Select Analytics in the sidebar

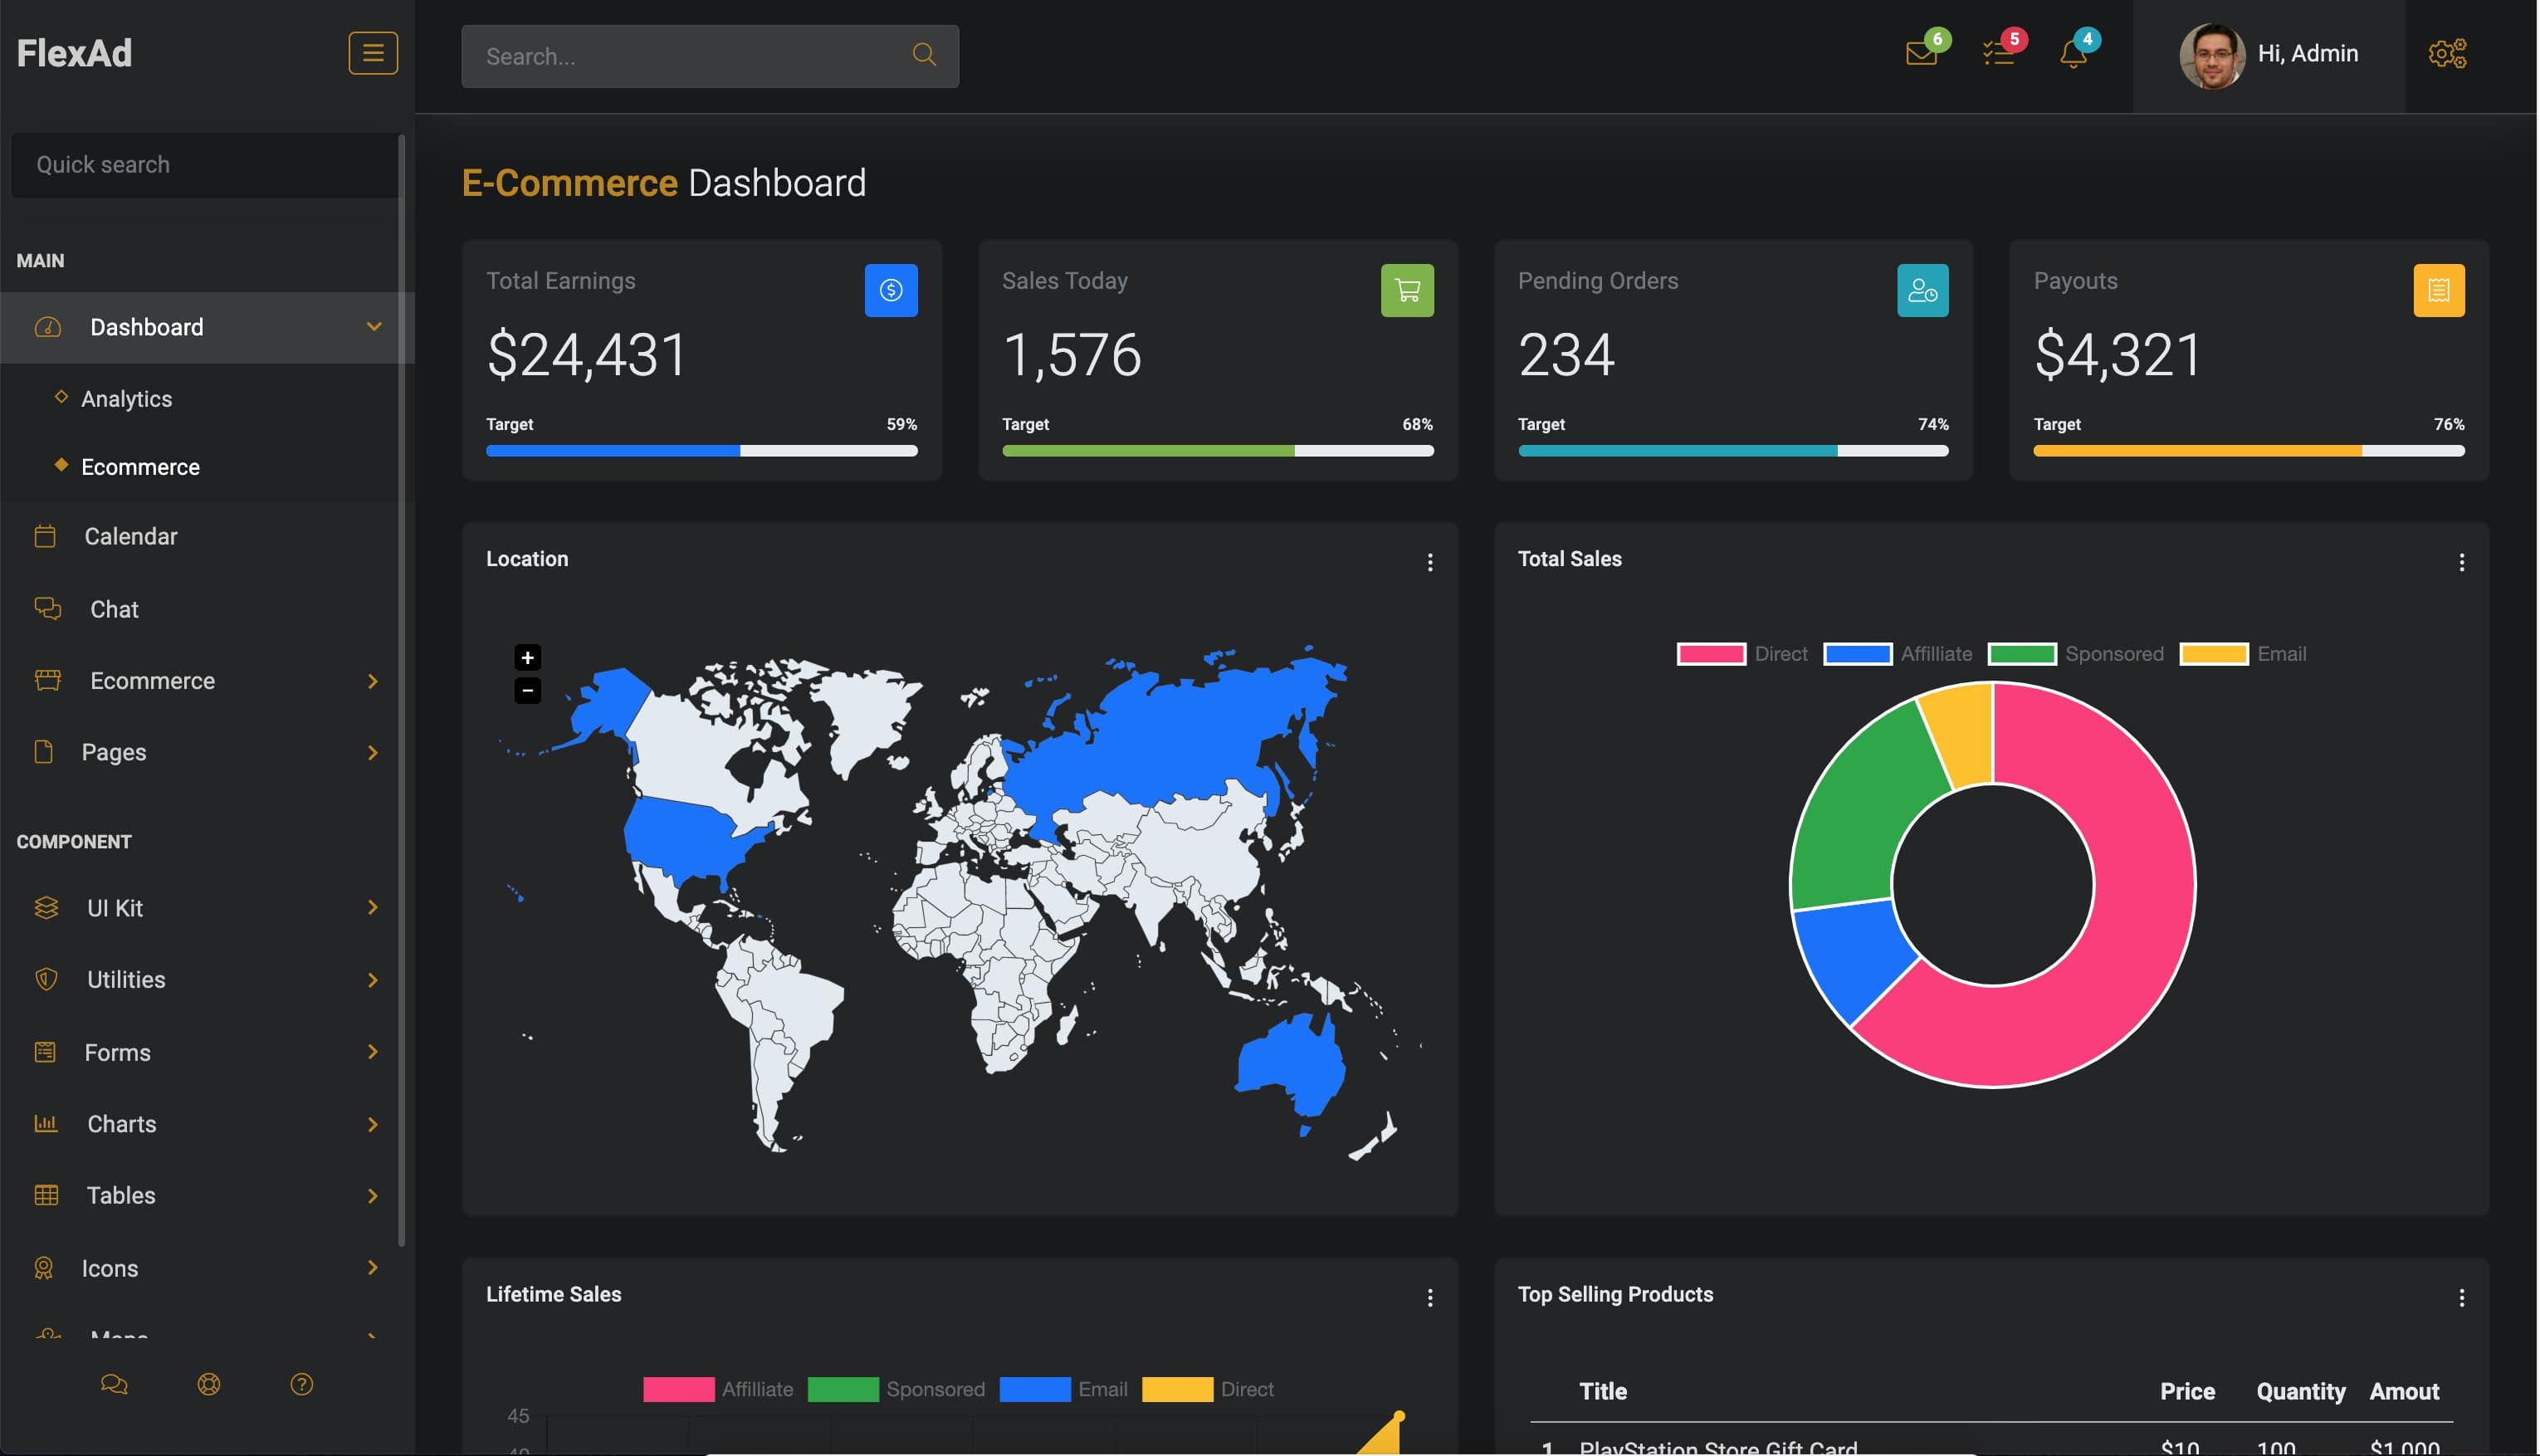pyautogui.click(x=126, y=398)
